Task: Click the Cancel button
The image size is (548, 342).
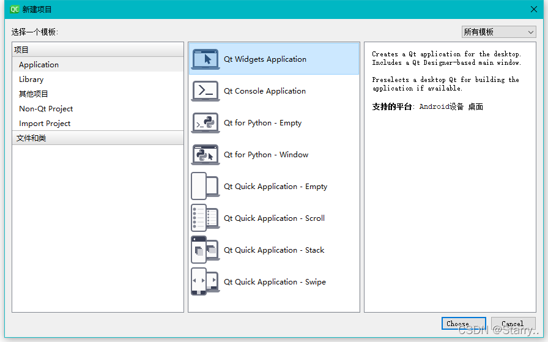Action: [513, 324]
